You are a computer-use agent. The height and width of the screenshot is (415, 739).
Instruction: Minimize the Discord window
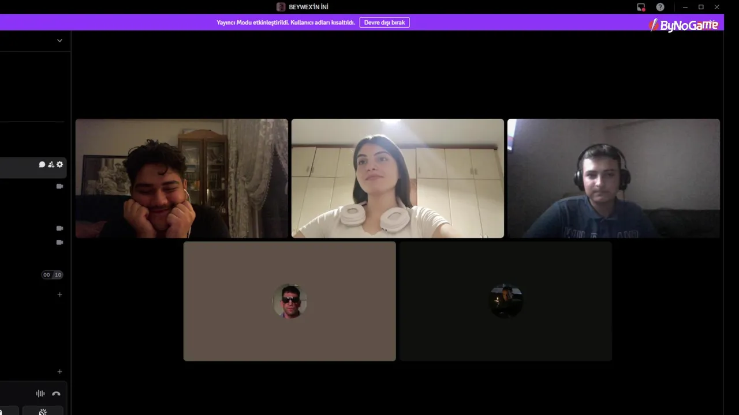point(685,7)
